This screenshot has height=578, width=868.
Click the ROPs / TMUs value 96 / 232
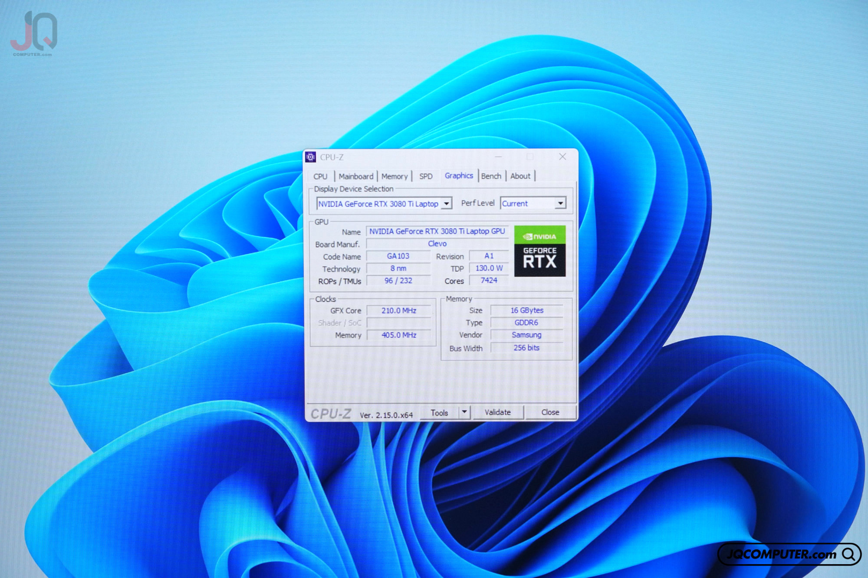tap(398, 281)
